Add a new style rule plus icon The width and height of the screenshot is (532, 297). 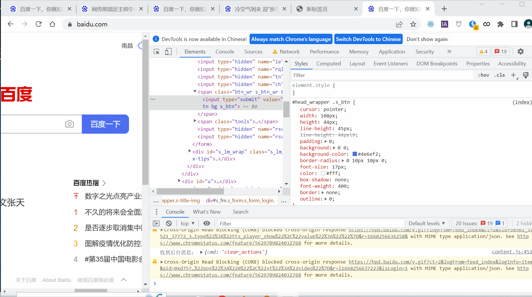514,75
